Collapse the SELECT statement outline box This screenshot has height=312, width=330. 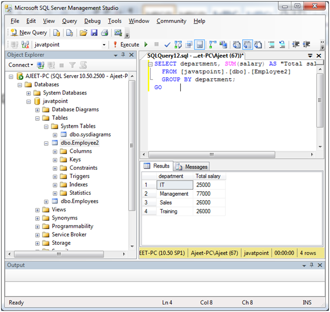[150, 64]
